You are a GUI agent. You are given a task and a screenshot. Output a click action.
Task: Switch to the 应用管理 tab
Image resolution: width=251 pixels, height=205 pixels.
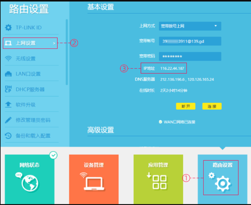point(158,179)
